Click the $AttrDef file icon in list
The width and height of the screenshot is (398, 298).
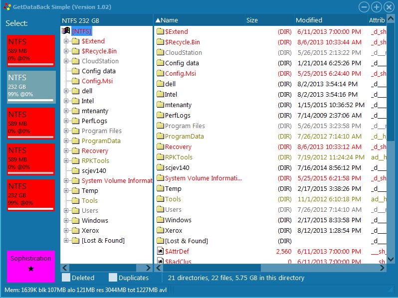tap(160, 251)
